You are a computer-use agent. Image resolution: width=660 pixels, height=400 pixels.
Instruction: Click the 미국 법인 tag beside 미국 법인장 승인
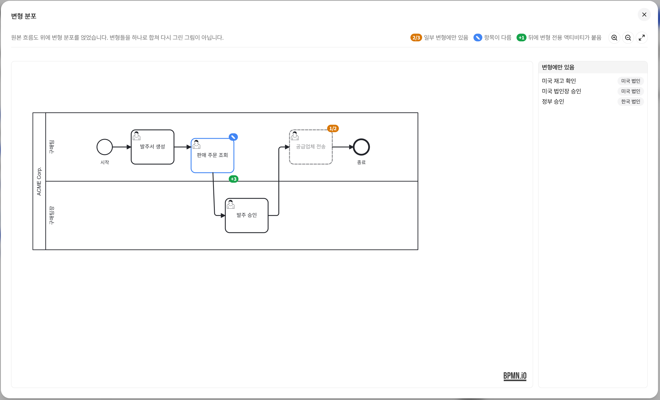(x=631, y=91)
